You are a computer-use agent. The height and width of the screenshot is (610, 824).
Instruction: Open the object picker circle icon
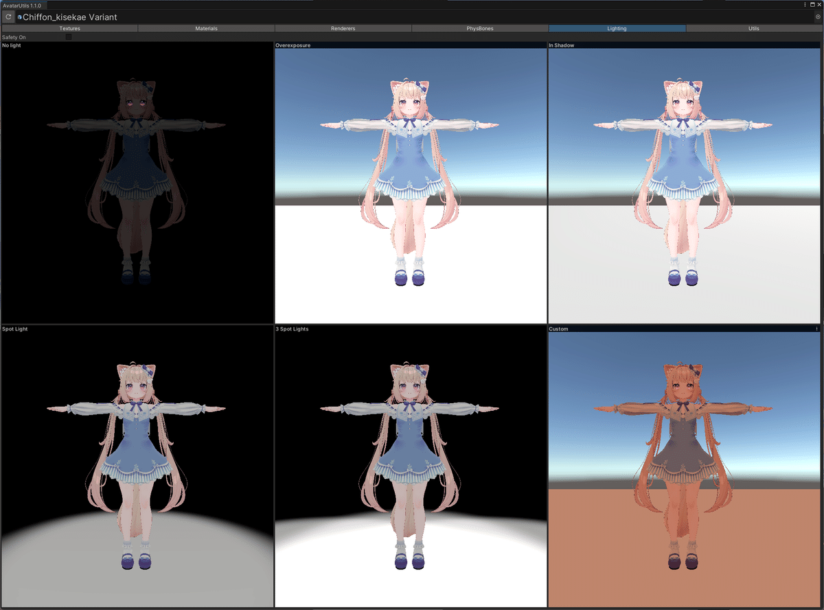817,16
